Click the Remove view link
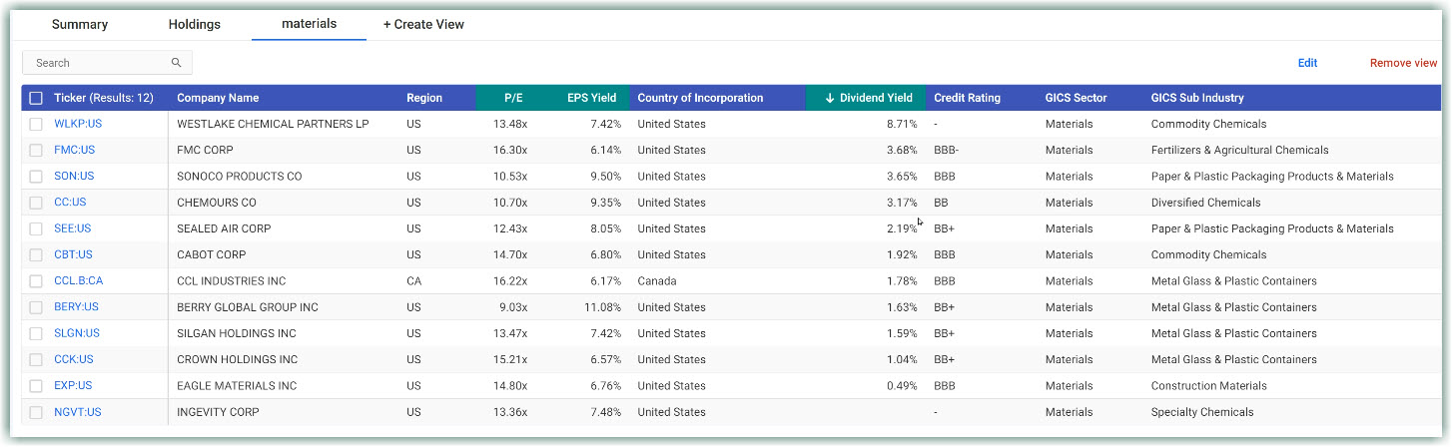 coord(1403,63)
